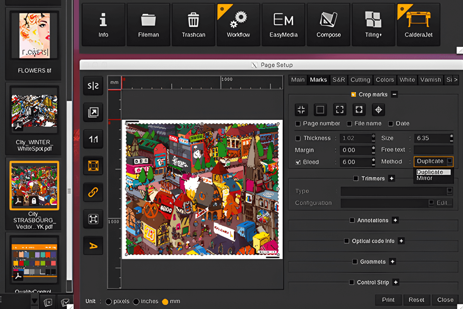Open the Method dropdown showing Duplicate
463x309 pixels.
(433, 161)
